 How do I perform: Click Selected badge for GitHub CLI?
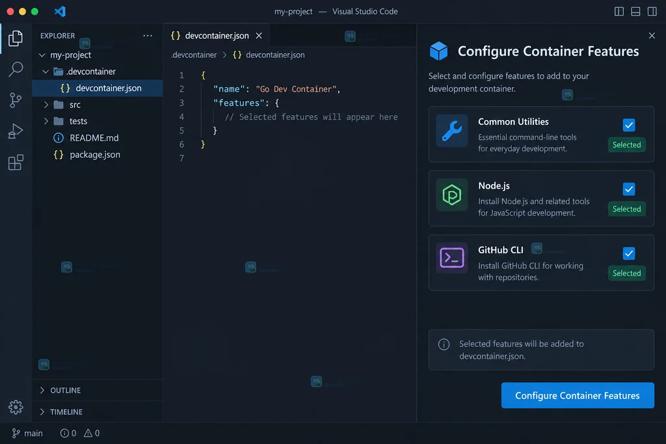tap(626, 273)
